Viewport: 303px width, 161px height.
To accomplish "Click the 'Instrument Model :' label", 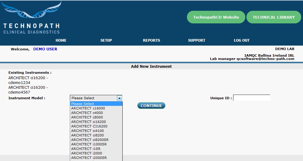I will point(27,98).
